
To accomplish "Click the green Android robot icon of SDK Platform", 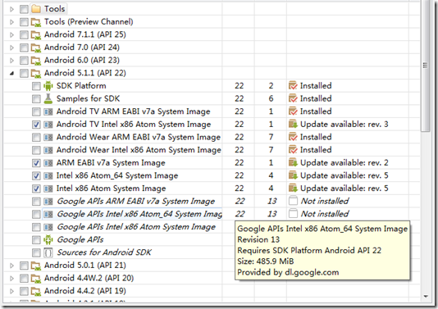I will [48, 86].
